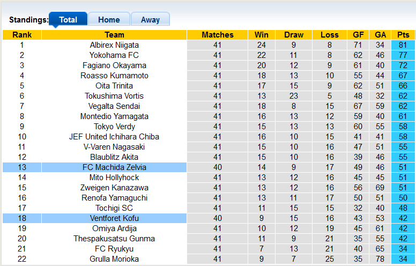Open the Grulla Morioka team link
The width and height of the screenshot is (416, 266).
tap(114, 259)
